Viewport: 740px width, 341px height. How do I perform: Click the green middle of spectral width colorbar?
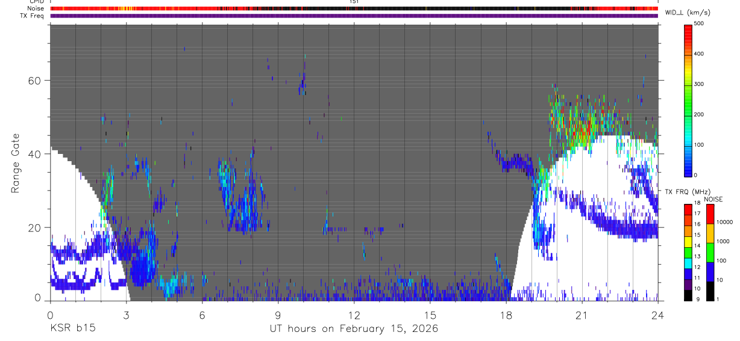(689, 99)
